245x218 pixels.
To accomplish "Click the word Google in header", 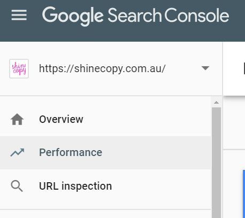I will pos(73,16).
